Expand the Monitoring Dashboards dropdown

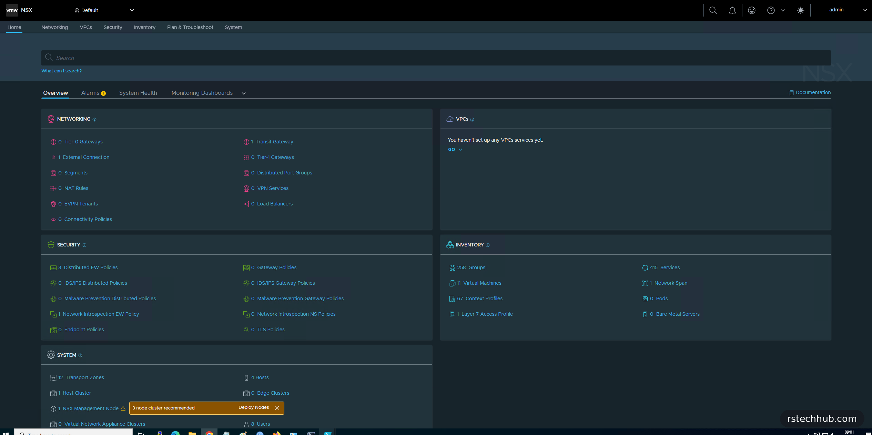coord(244,93)
